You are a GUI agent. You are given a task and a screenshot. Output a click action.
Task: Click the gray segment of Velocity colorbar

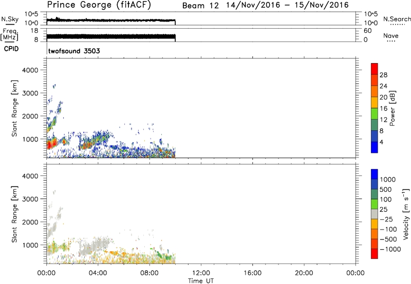(x=375, y=214)
